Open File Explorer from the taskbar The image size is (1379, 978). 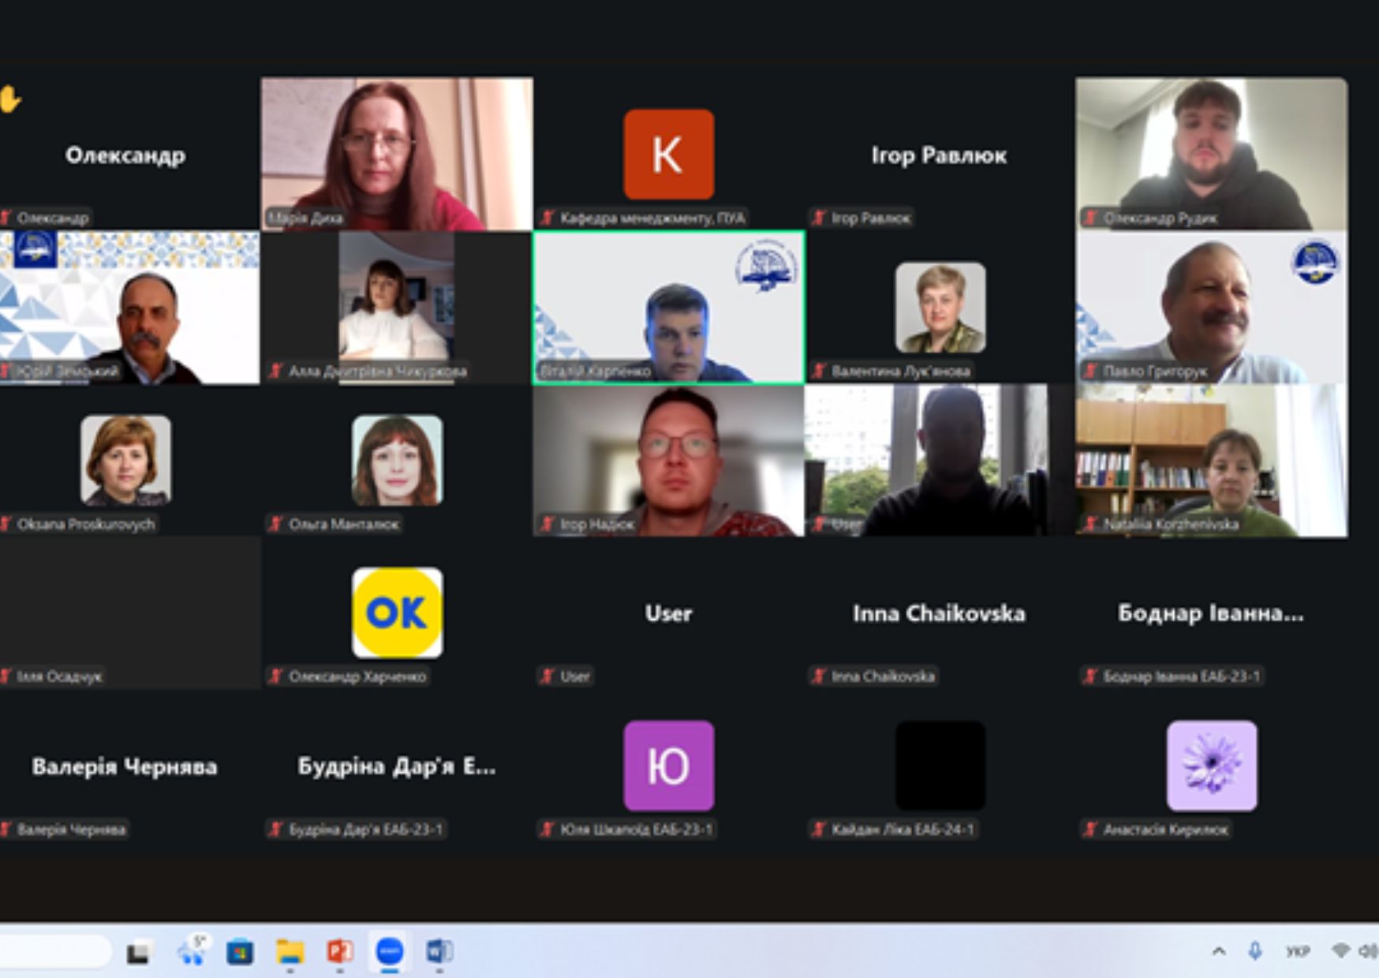290,952
